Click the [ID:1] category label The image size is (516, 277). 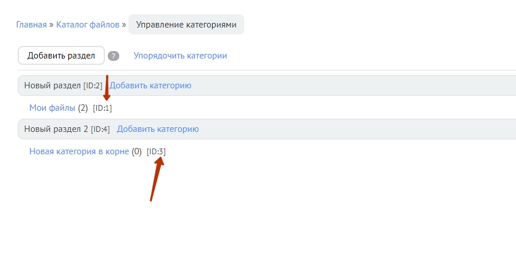(x=102, y=108)
